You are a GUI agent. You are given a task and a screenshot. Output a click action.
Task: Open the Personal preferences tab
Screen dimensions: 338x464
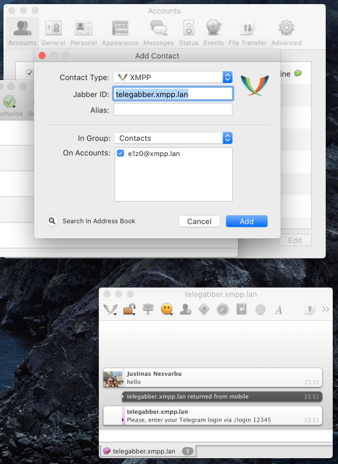click(x=84, y=32)
